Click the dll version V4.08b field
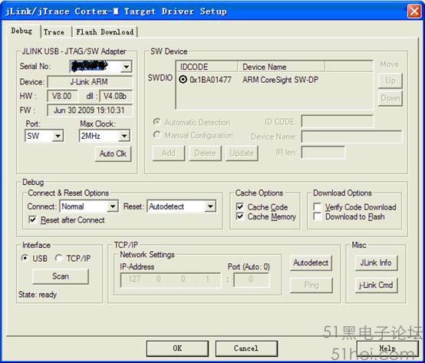Viewport: 425px width, 363px height. (116, 96)
